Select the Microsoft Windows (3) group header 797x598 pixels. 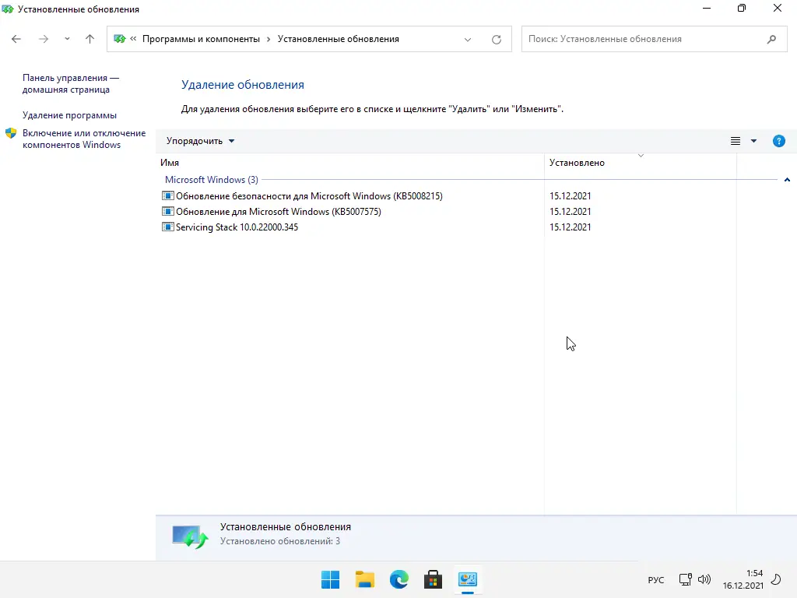click(212, 180)
